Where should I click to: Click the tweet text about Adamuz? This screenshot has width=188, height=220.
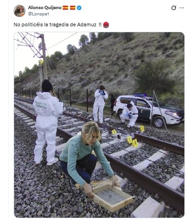[58, 24]
